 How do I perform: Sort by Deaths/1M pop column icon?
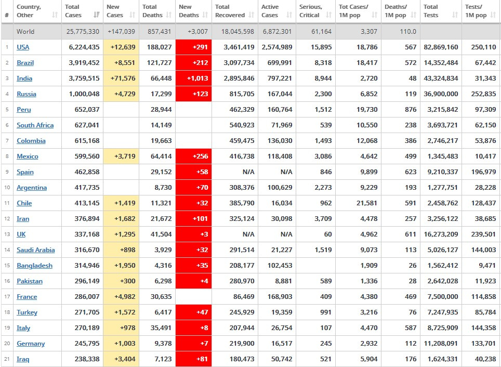point(414,15)
